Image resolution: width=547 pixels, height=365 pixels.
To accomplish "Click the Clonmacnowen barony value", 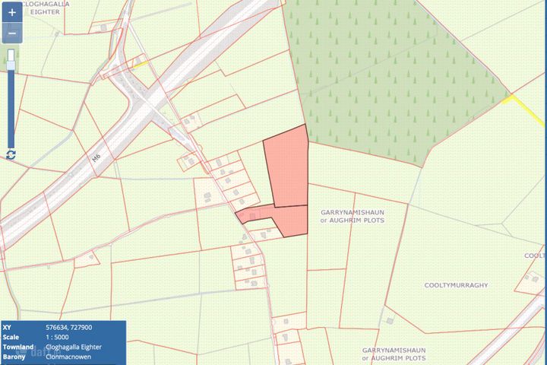I will tap(68, 357).
